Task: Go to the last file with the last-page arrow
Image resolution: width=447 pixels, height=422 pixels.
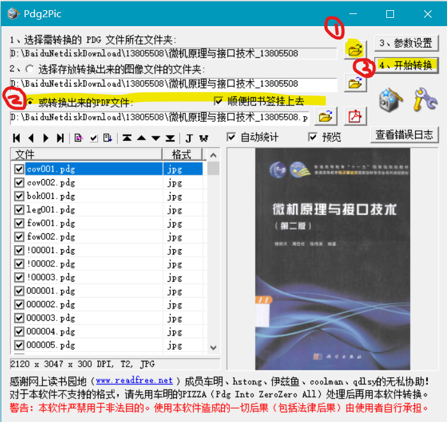Action: (x=60, y=138)
